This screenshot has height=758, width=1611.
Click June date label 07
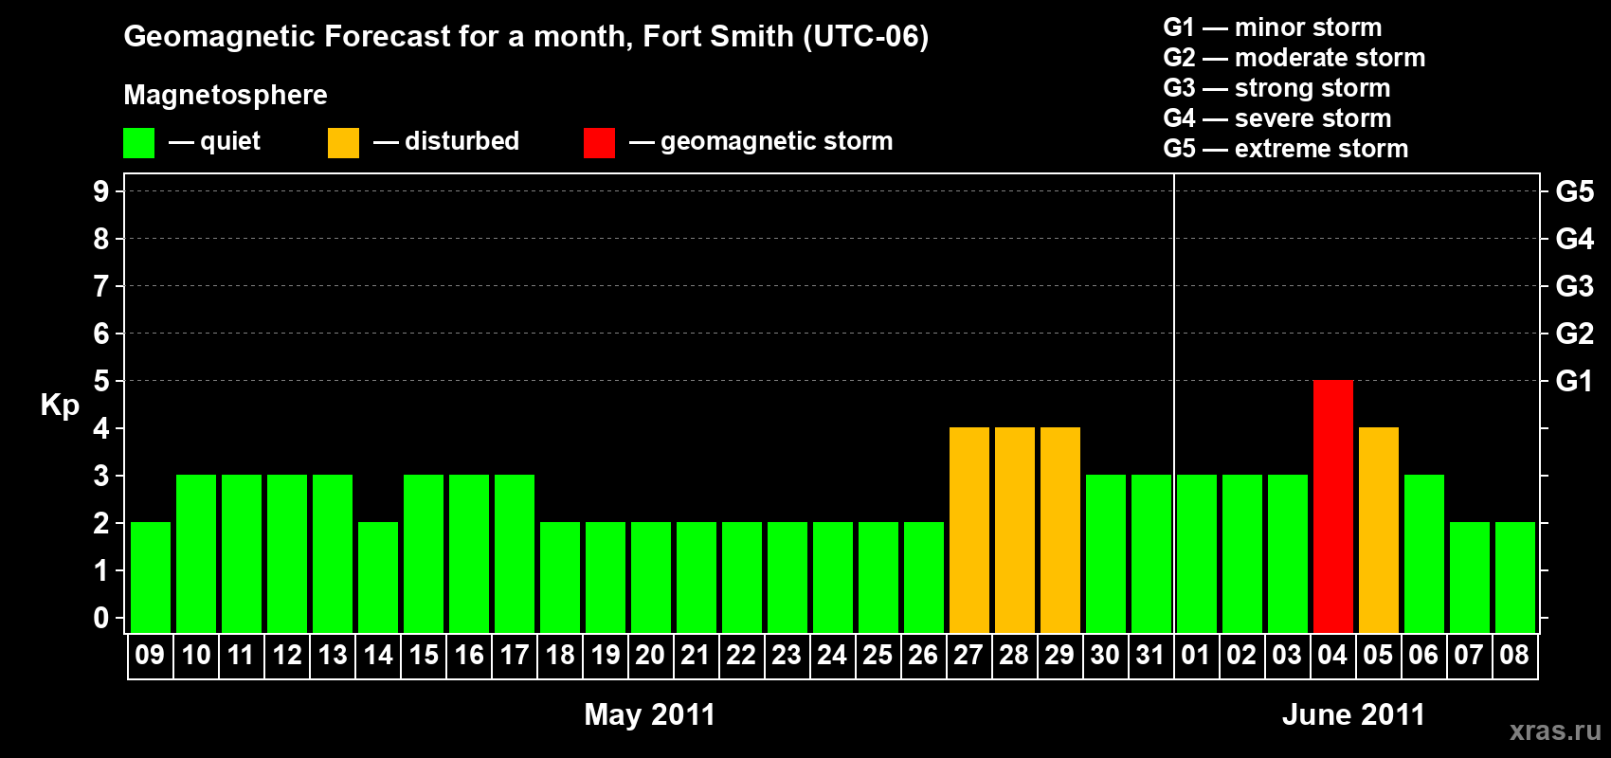[1470, 655]
